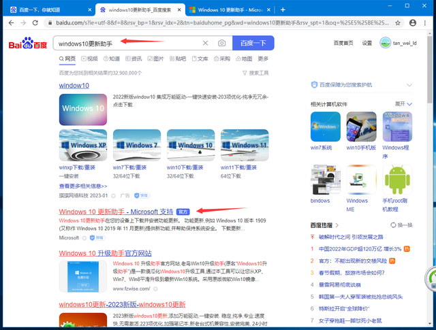Viewport: 436px width, 330px height.
Task: Open the bindows software icon
Action: [326, 180]
